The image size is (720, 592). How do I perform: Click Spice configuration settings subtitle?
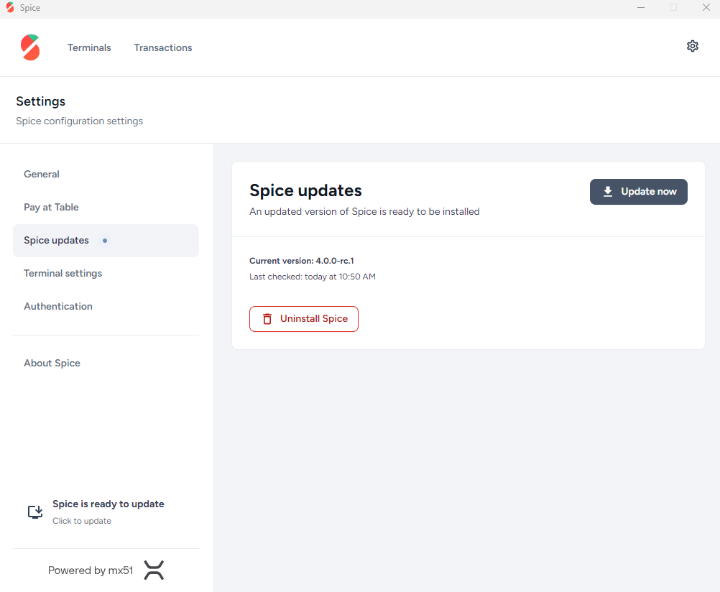point(80,121)
